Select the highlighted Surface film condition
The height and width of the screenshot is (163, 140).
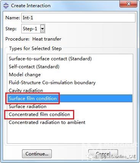[70, 98]
